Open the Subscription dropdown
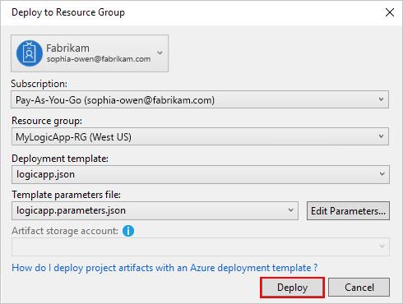 click(x=200, y=99)
